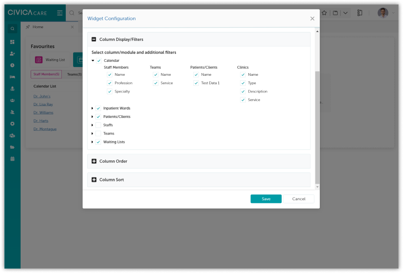
Task: Open the calendar grid icon in sidebar
Action: pos(12,159)
